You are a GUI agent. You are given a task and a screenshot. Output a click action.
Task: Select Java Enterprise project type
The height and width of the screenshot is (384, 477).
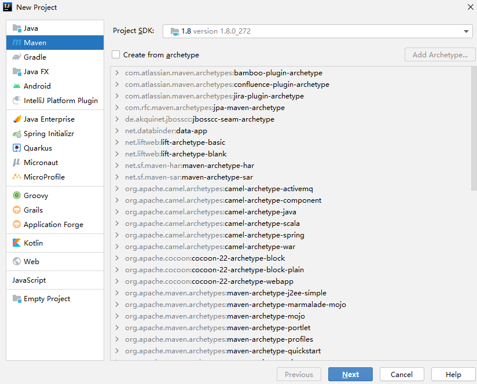click(x=49, y=119)
